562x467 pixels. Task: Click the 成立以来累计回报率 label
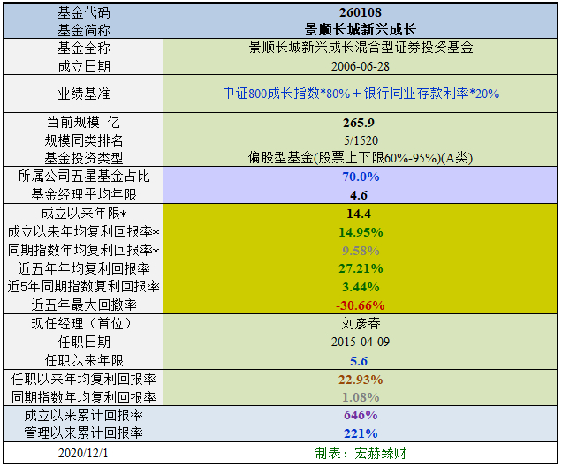pyautogui.click(x=84, y=416)
